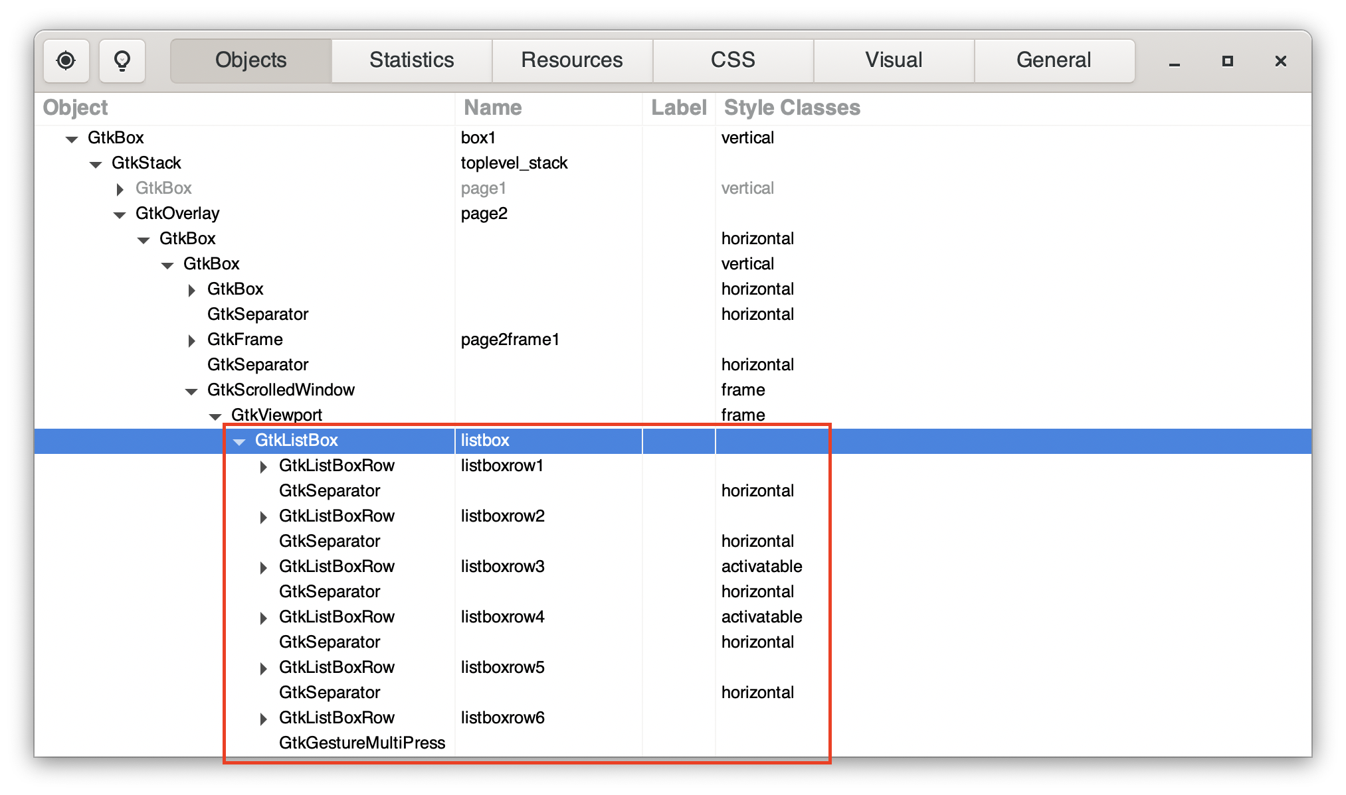The width and height of the screenshot is (1346, 795).
Task: Select the General tab
Action: 1054,60
